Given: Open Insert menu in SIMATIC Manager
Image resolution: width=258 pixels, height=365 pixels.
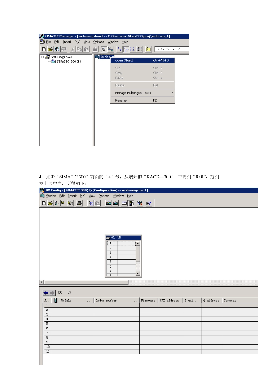Looking at the screenshot, I should pyautogui.click(x=67, y=42).
